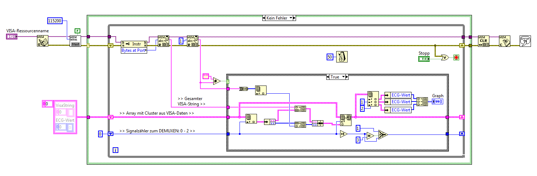
Task: Click the constant 2 wired to Index Array
Action: pyautogui.click(x=363, y=109)
